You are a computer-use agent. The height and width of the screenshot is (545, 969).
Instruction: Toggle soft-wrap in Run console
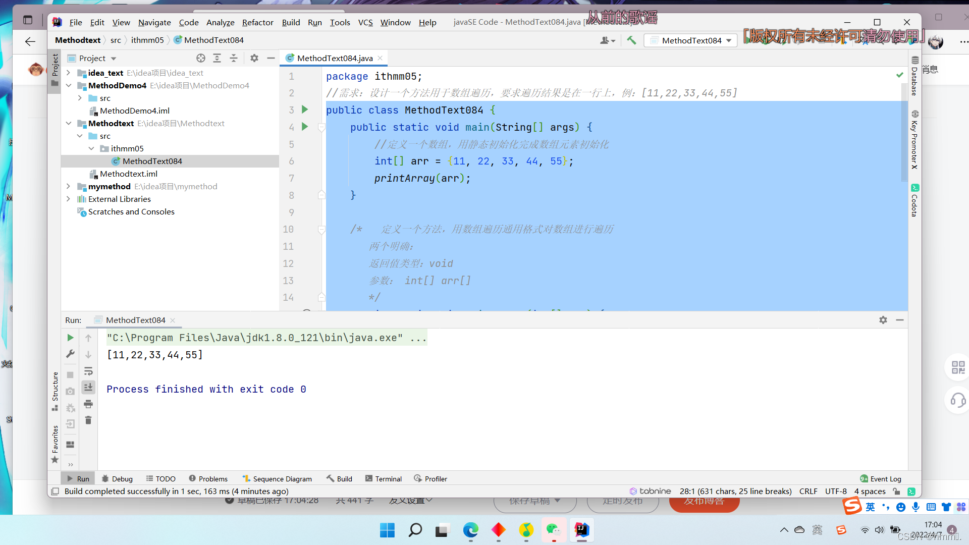pos(88,372)
